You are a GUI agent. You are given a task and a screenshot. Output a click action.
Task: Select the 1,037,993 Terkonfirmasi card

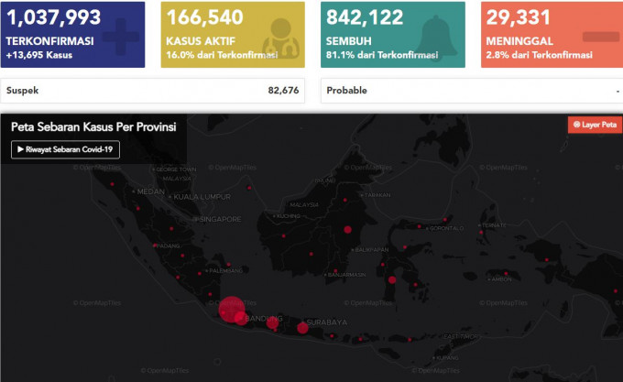pyautogui.click(x=73, y=35)
